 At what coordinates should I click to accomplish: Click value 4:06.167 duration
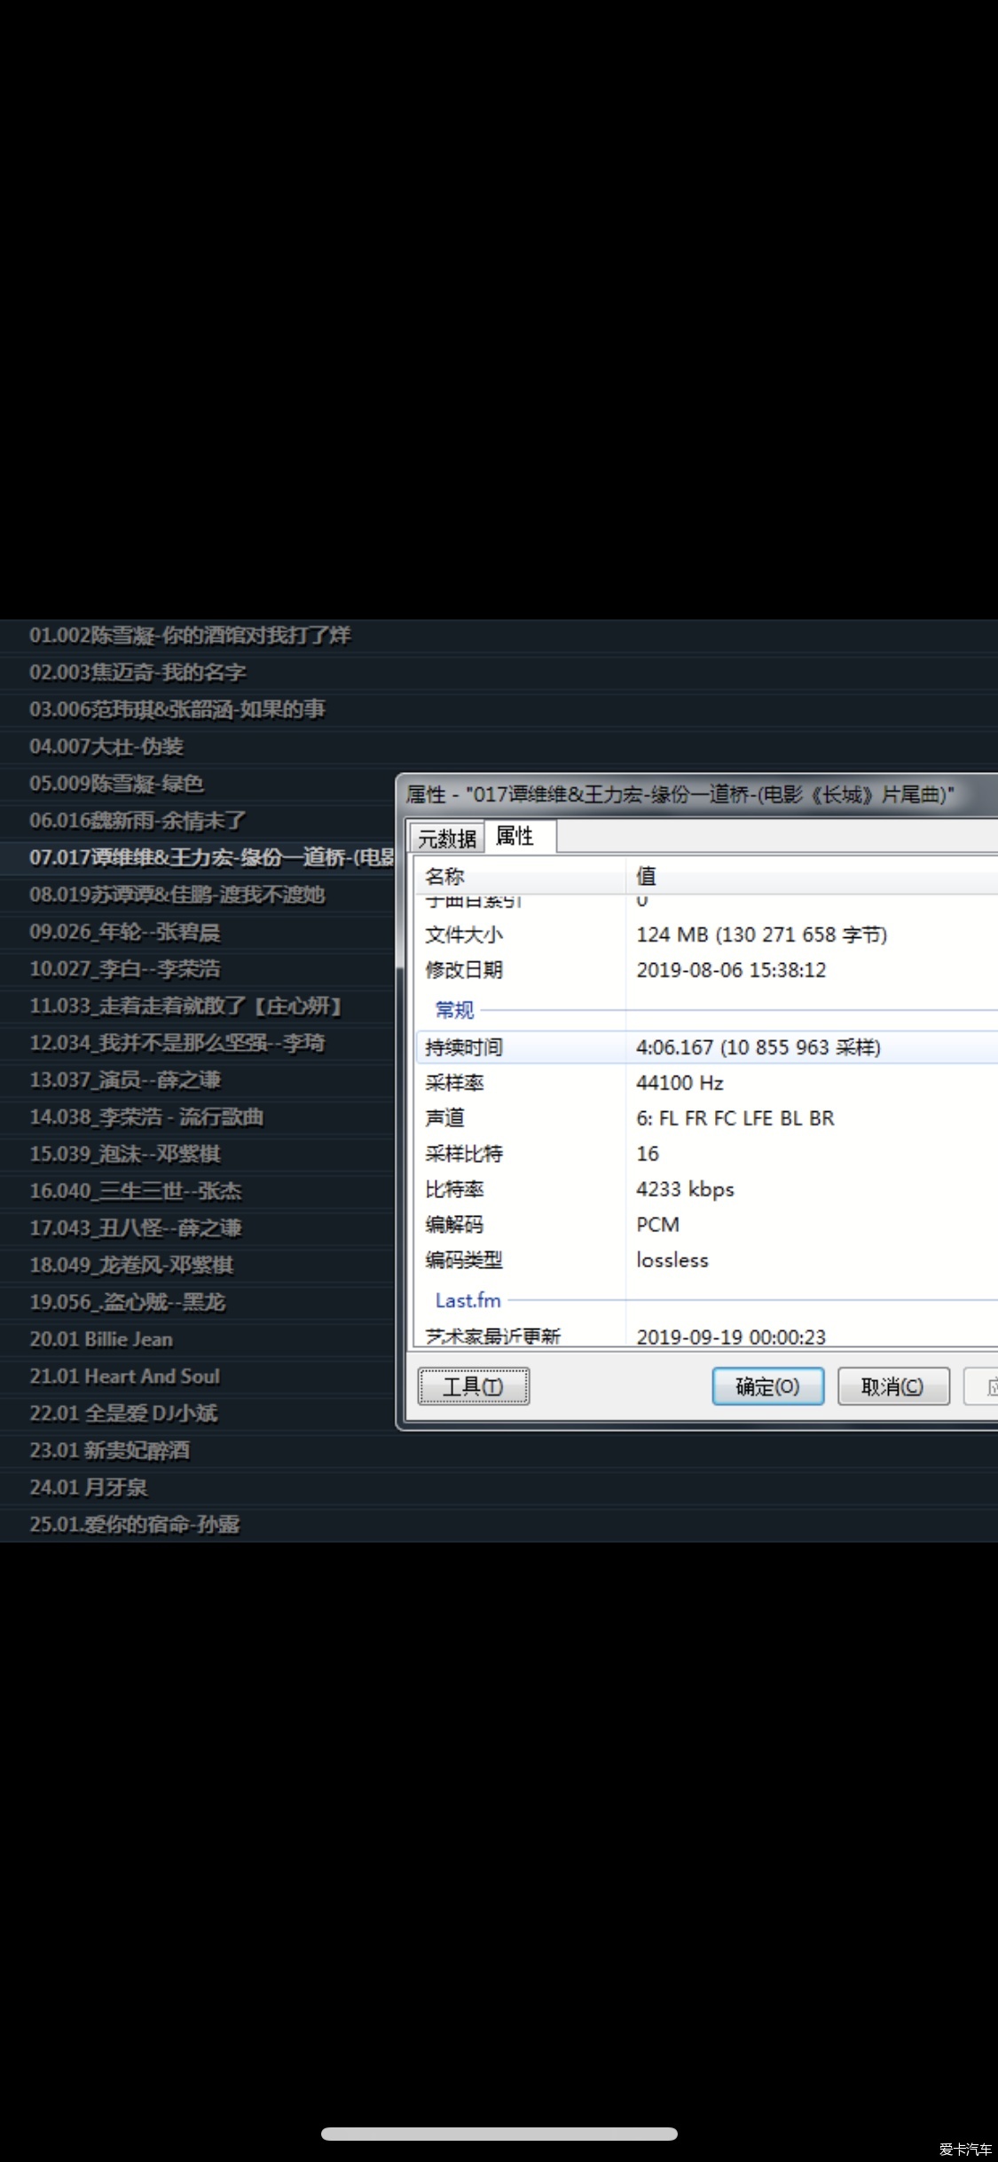[758, 1047]
